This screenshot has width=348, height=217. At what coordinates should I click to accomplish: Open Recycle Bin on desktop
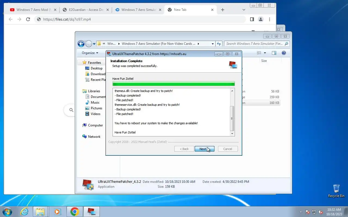(336, 191)
